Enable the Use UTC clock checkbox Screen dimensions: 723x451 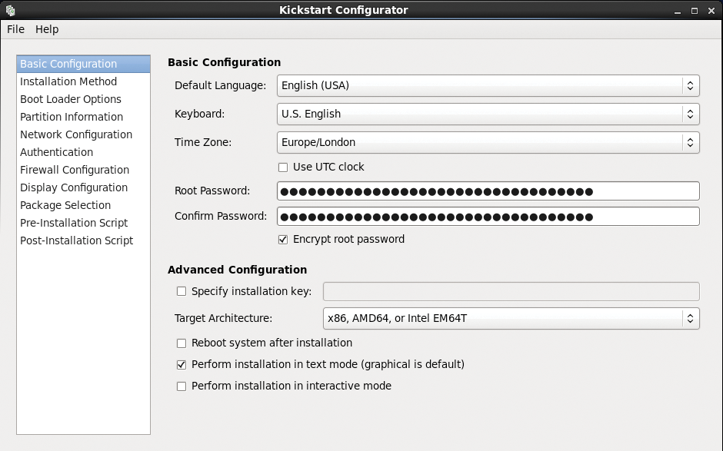[x=283, y=167]
